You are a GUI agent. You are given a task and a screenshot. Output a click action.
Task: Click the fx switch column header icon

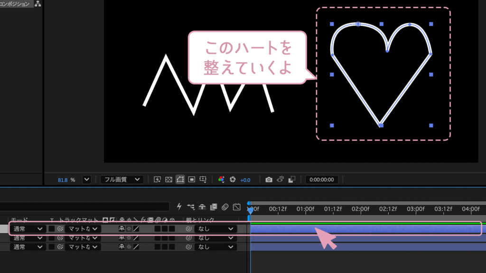coord(143,220)
